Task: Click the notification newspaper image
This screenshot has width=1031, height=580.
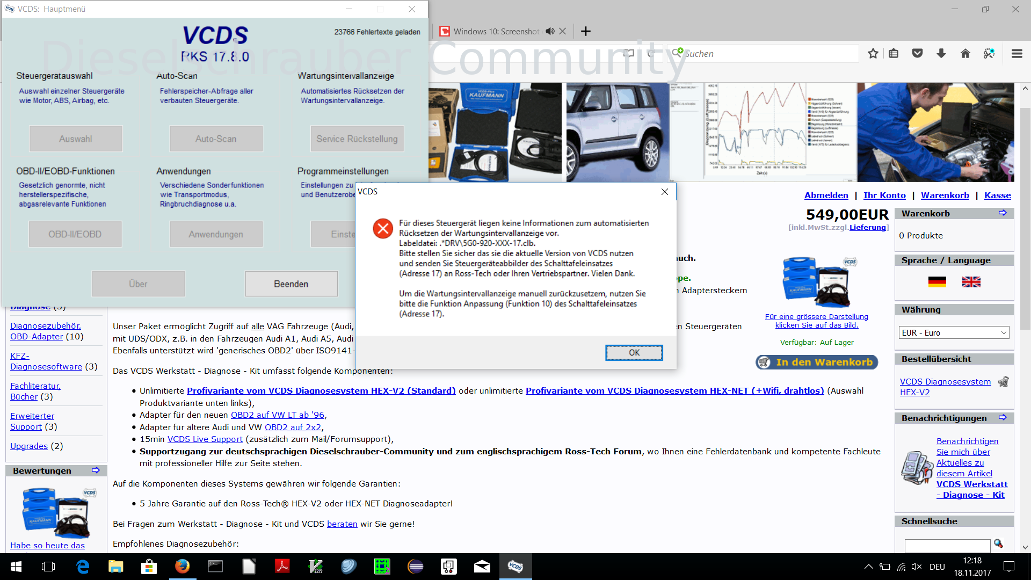Action: [x=917, y=468]
